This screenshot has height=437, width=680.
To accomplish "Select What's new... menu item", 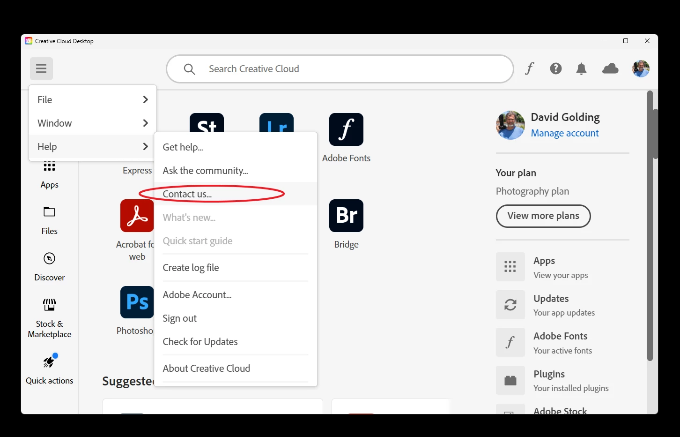I will click(236, 218).
